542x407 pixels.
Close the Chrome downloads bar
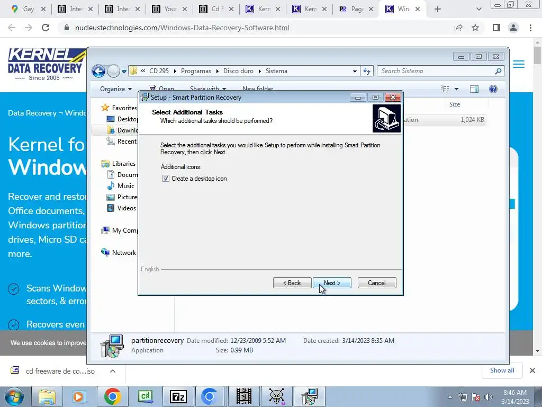[532, 370]
